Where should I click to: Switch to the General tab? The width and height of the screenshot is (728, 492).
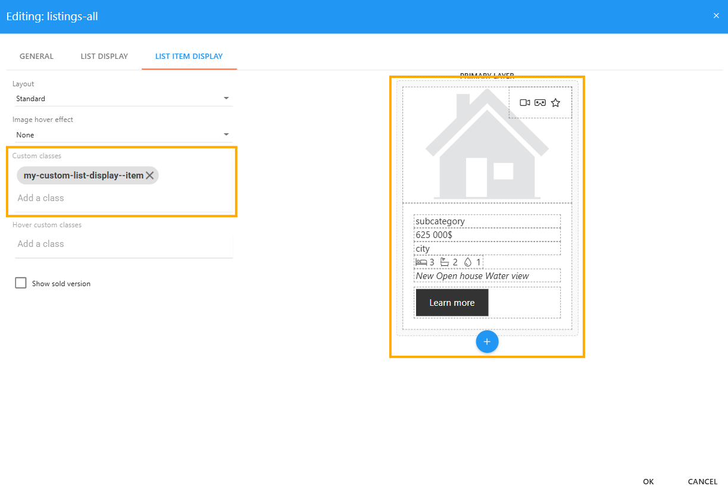[36, 57]
